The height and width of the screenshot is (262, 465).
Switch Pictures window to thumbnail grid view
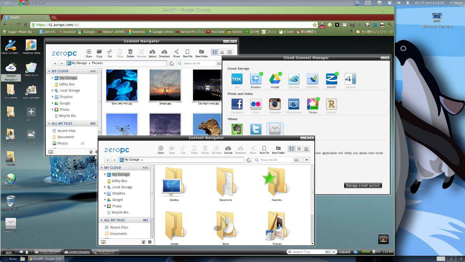click(215, 52)
